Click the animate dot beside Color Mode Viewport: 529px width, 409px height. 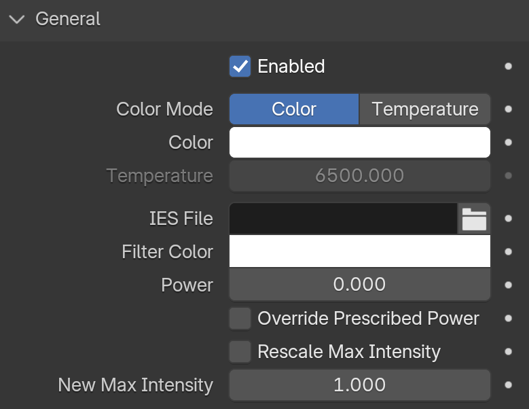click(508, 109)
